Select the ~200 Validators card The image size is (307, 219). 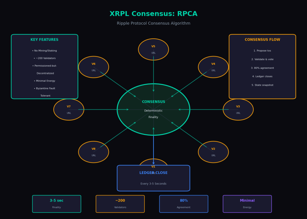coord(120,204)
